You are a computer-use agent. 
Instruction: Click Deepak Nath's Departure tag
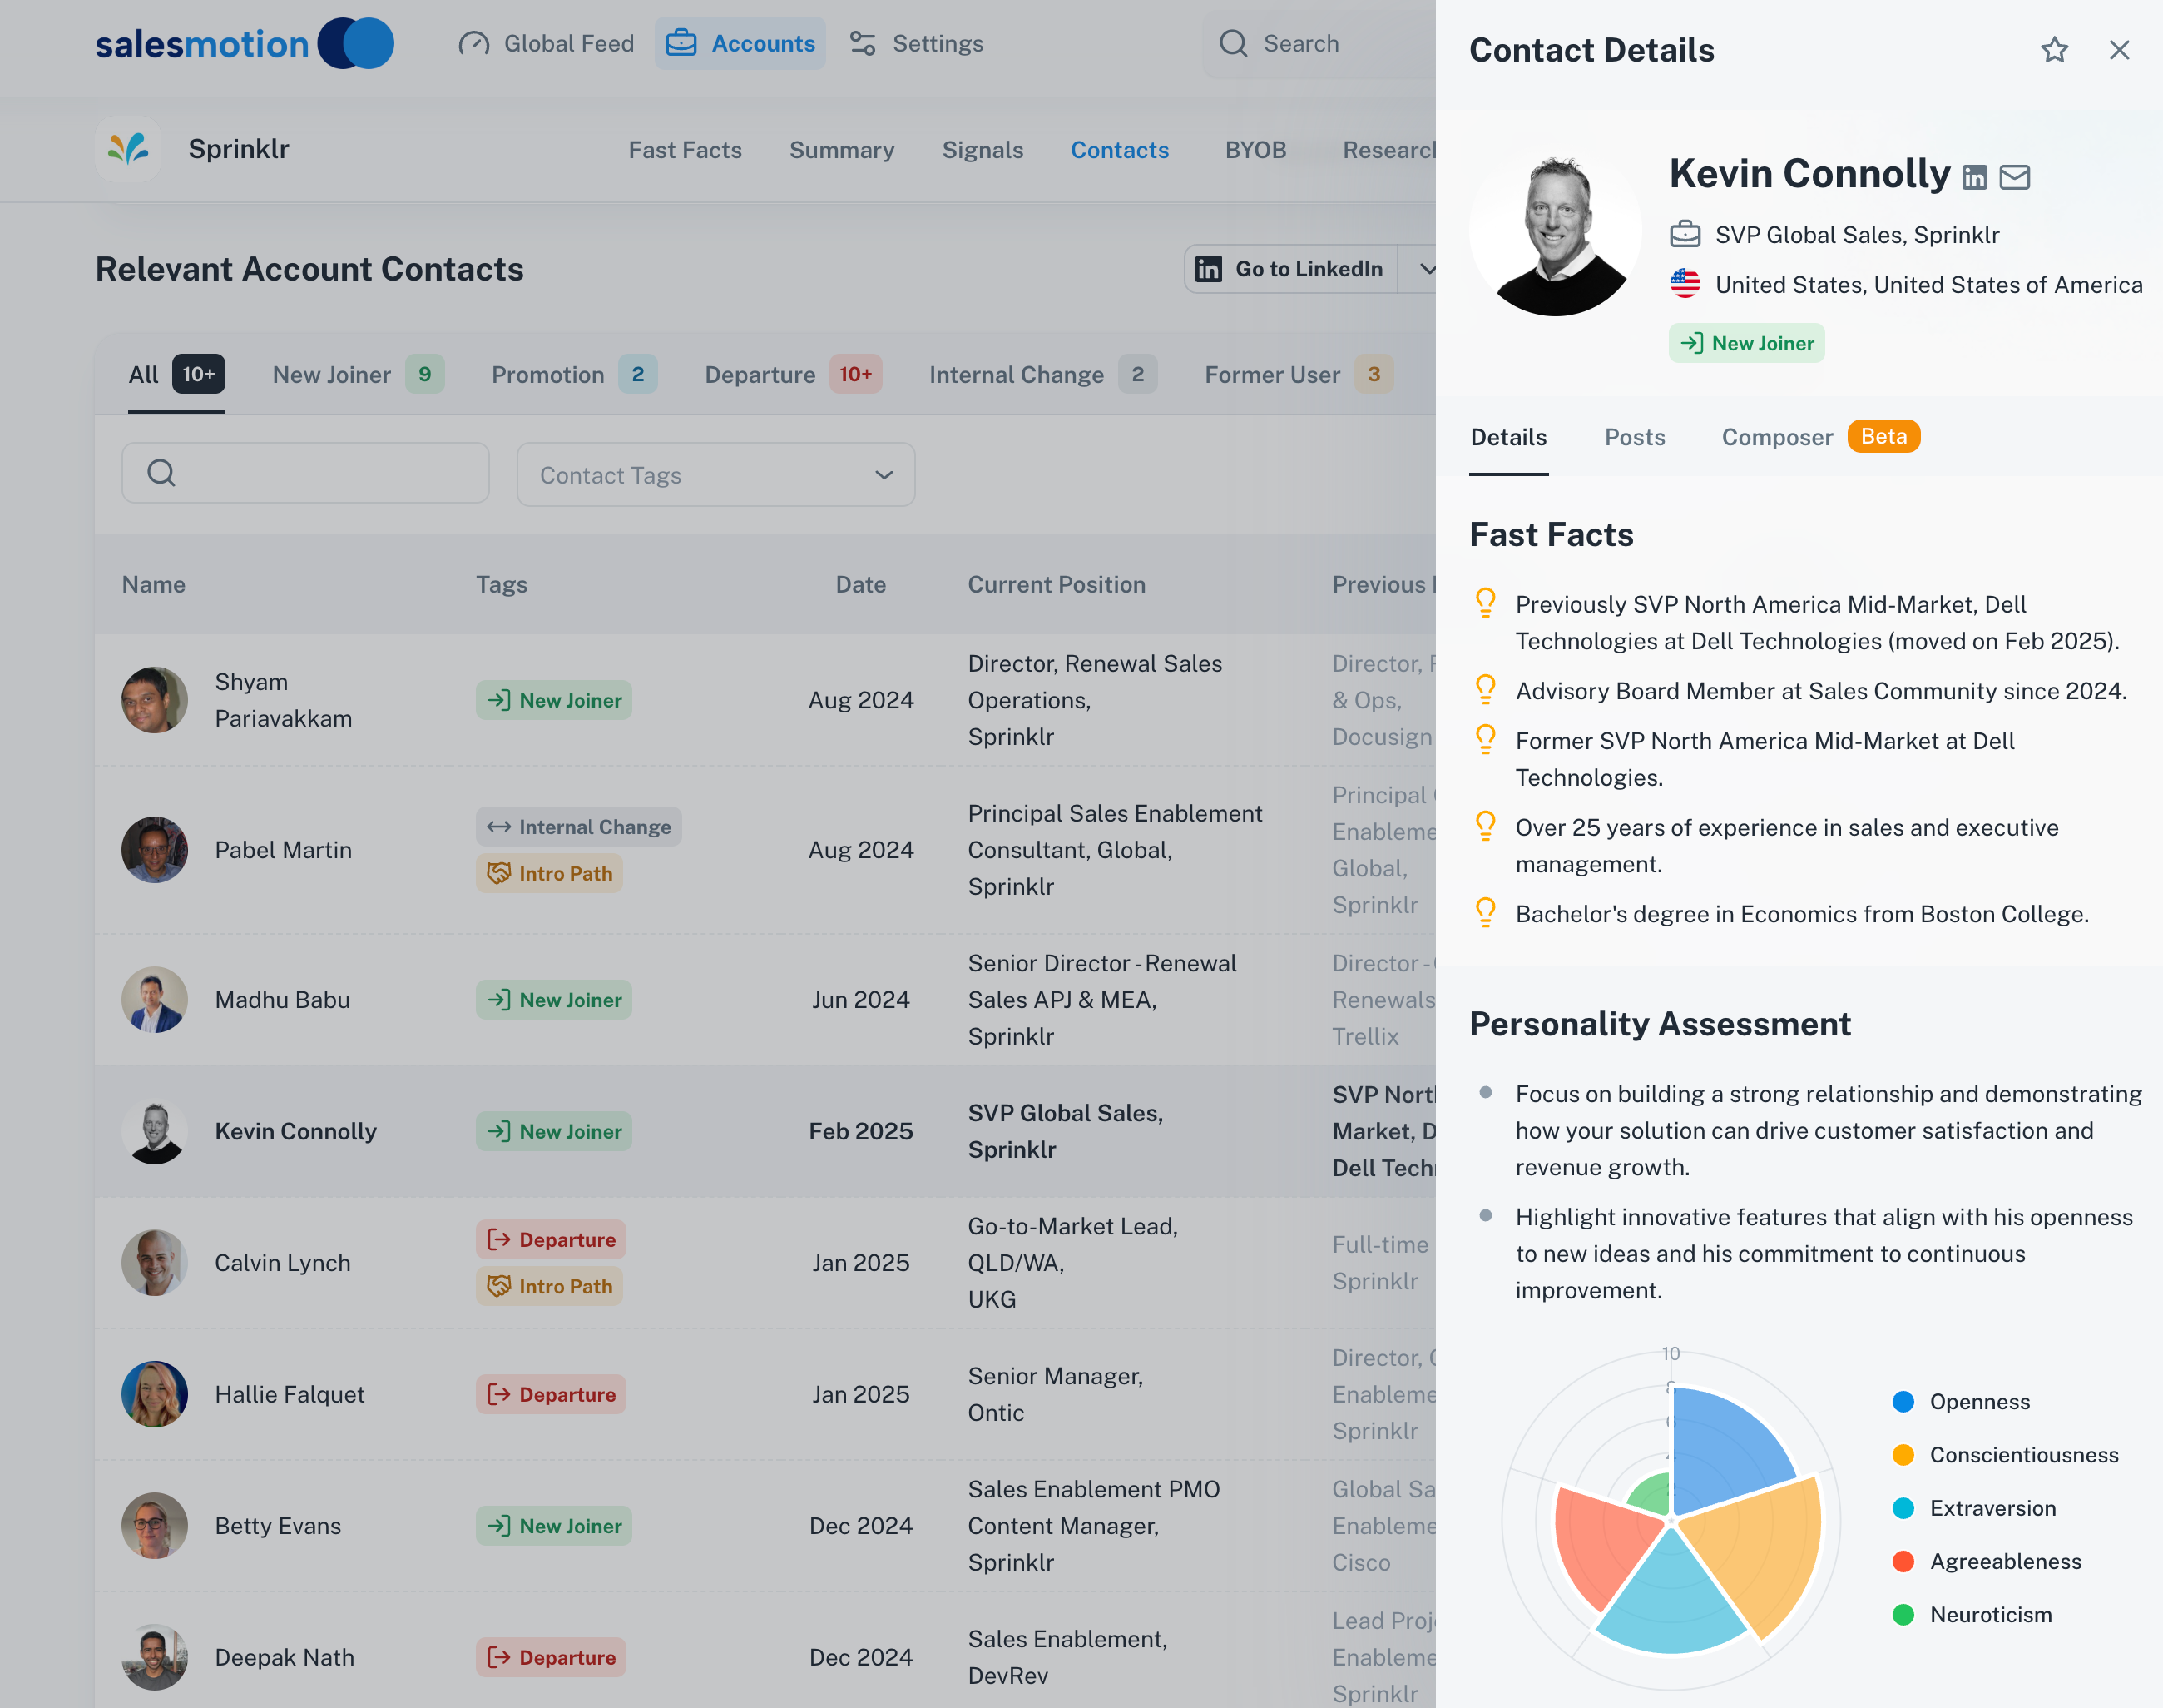click(x=551, y=1657)
